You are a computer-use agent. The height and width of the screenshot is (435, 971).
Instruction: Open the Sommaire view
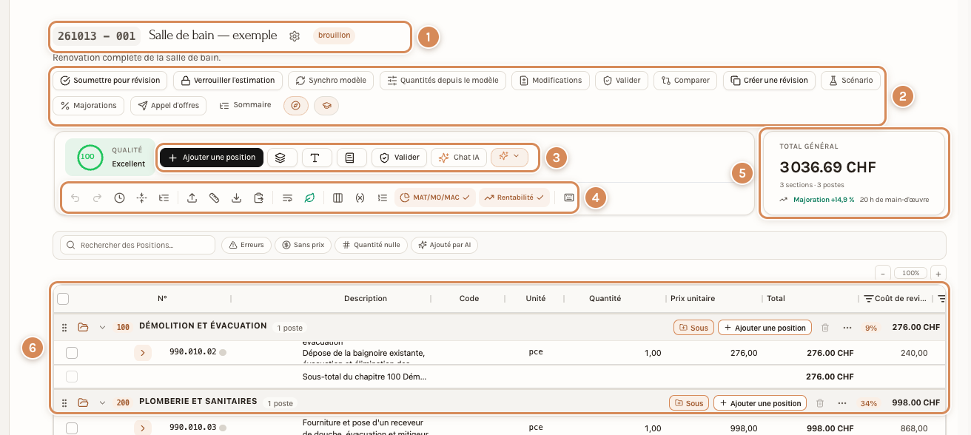point(246,105)
